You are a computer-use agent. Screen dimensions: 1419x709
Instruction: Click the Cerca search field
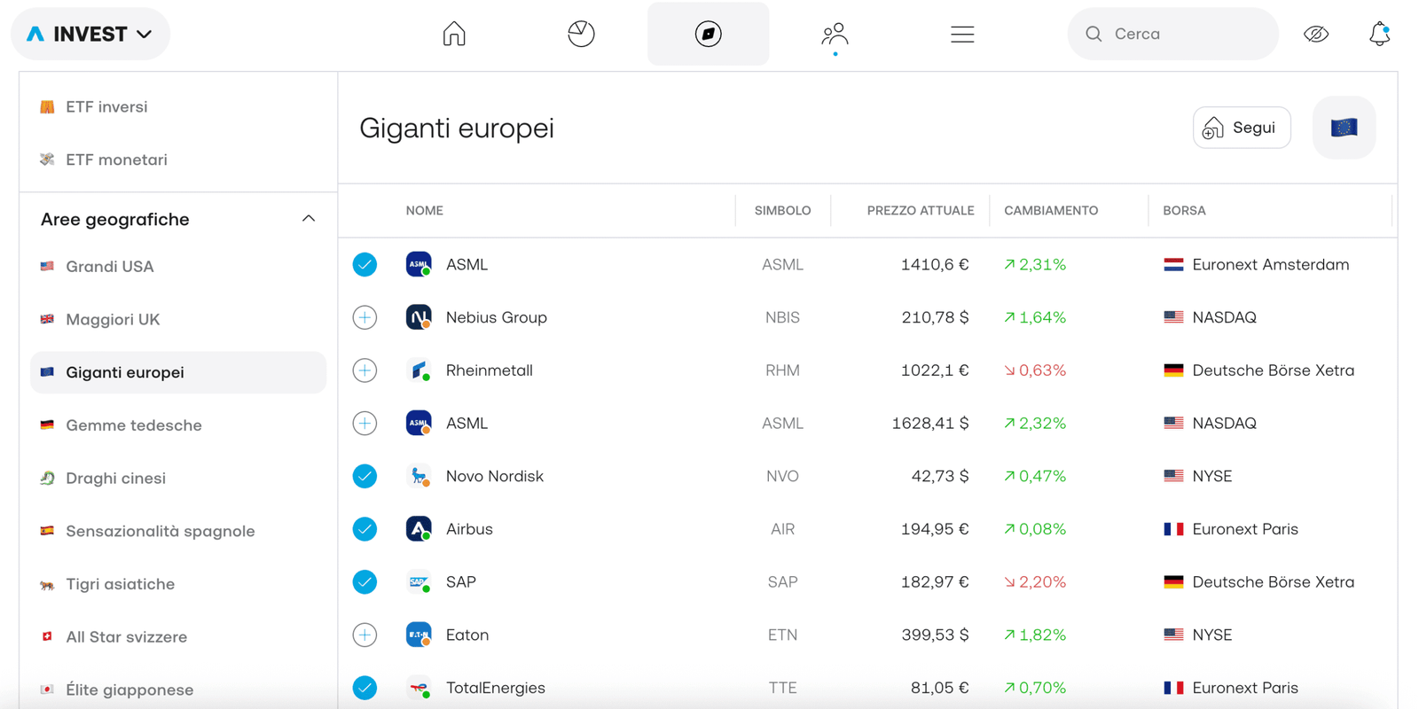(1172, 34)
